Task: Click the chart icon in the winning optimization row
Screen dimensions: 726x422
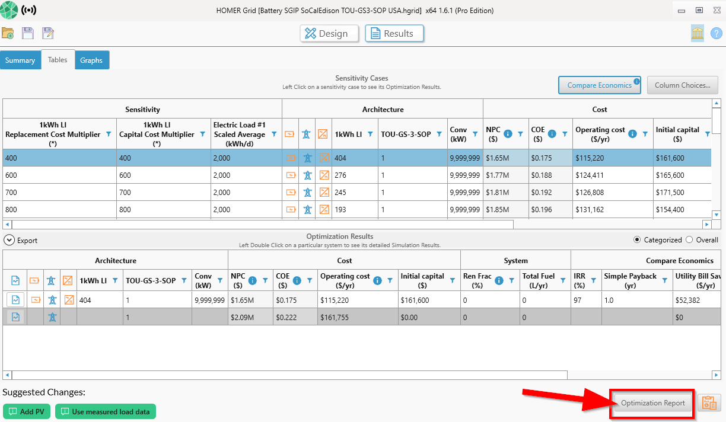Action: coord(15,299)
